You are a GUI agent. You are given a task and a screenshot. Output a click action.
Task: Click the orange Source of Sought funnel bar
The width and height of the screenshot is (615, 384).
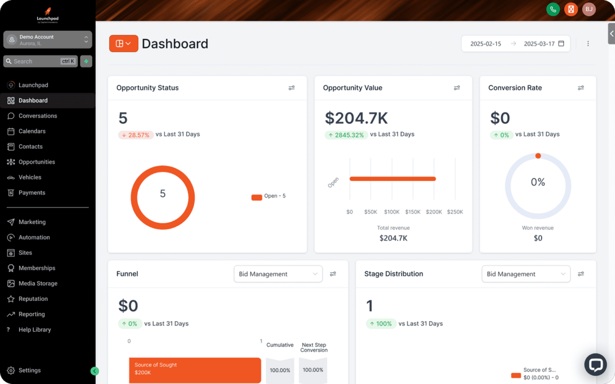[x=195, y=370]
